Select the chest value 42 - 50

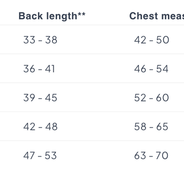click(151, 40)
